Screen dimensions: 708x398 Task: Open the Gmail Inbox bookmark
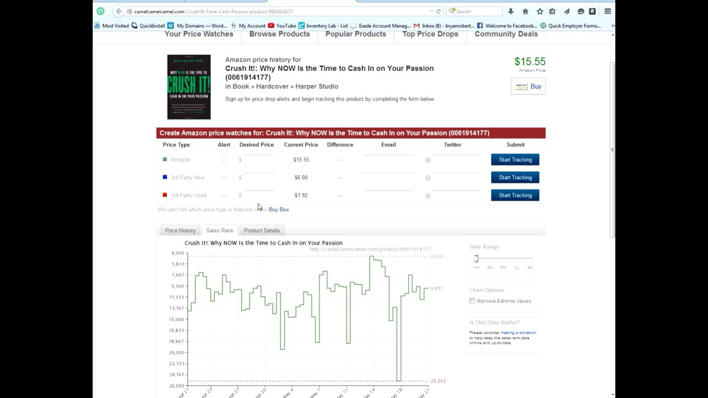pyautogui.click(x=444, y=25)
